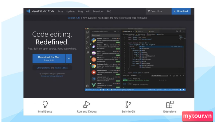Screen dimensions: 215x124
Task: Open the Insiders Edition link
Action: pos(61,68)
